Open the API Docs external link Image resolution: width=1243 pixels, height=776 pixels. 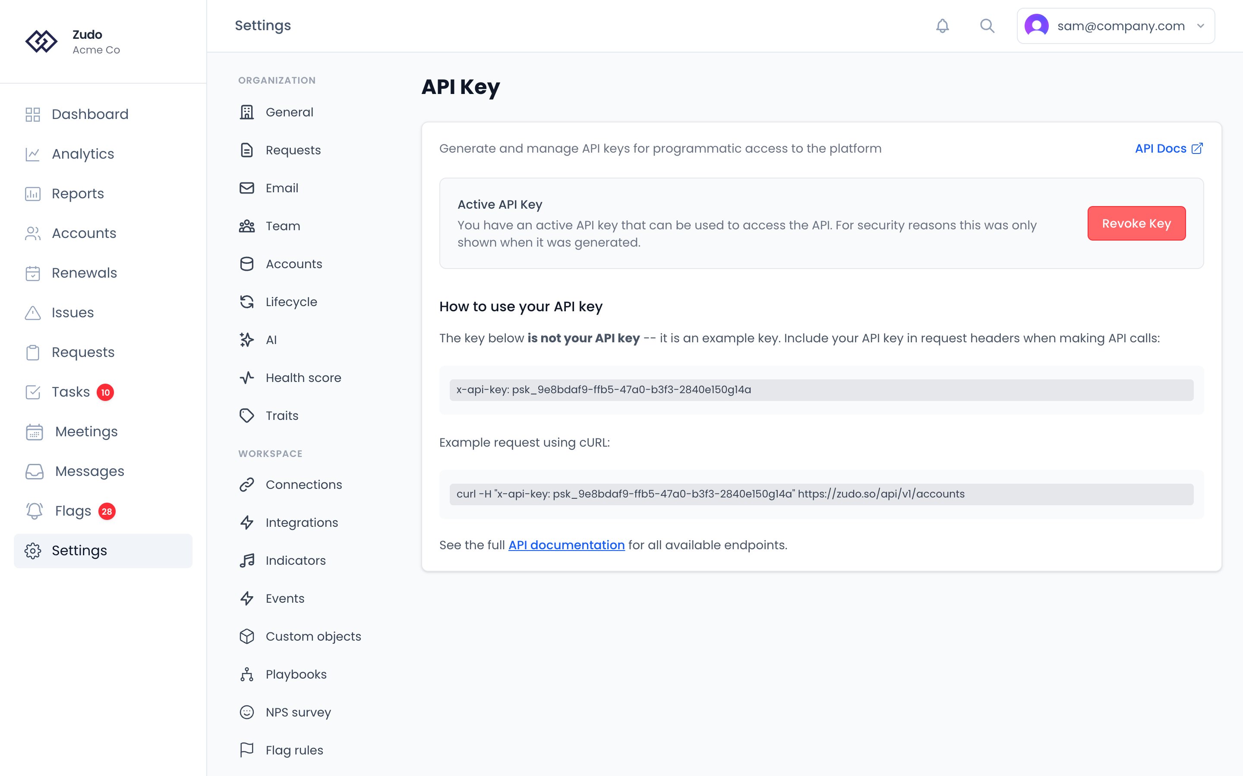coord(1168,148)
